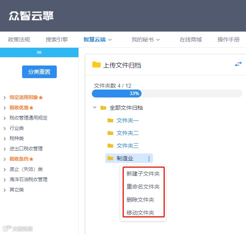This screenshot has width=246, height=234.
Task: Open the 操作手册 tab
Action: click(x=228, y=39)
